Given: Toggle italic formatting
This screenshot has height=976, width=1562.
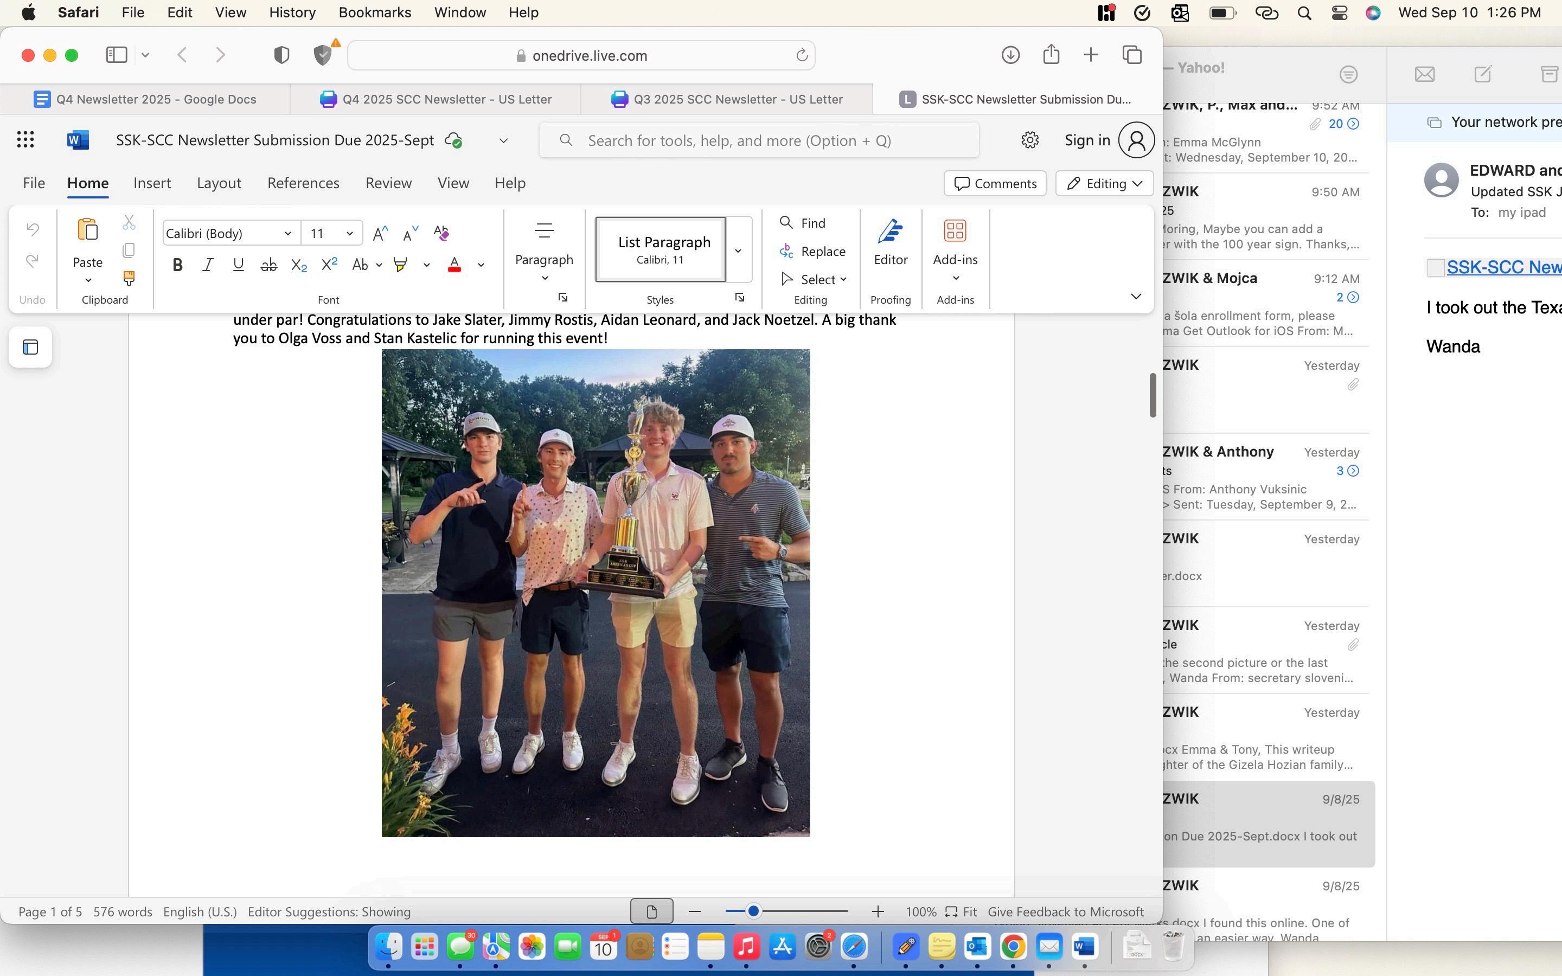Looking at the screenshot, I should [x=208, y=265].
